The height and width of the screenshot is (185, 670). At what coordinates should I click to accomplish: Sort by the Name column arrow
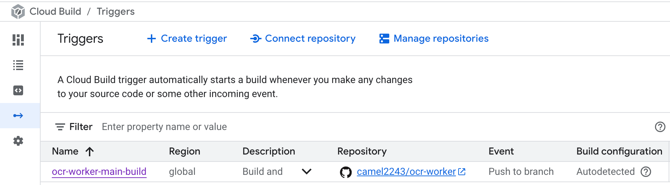coord(90,151)
